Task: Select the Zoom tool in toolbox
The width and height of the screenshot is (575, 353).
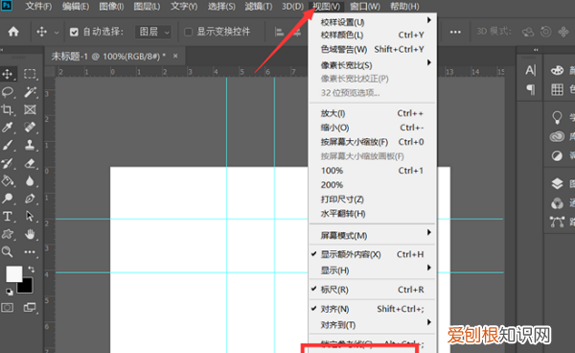Action: click(8, 251)
